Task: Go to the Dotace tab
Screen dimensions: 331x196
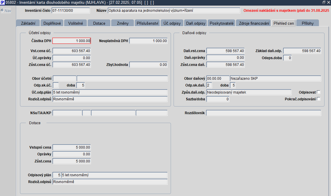Action: click(x=99, y=23)
